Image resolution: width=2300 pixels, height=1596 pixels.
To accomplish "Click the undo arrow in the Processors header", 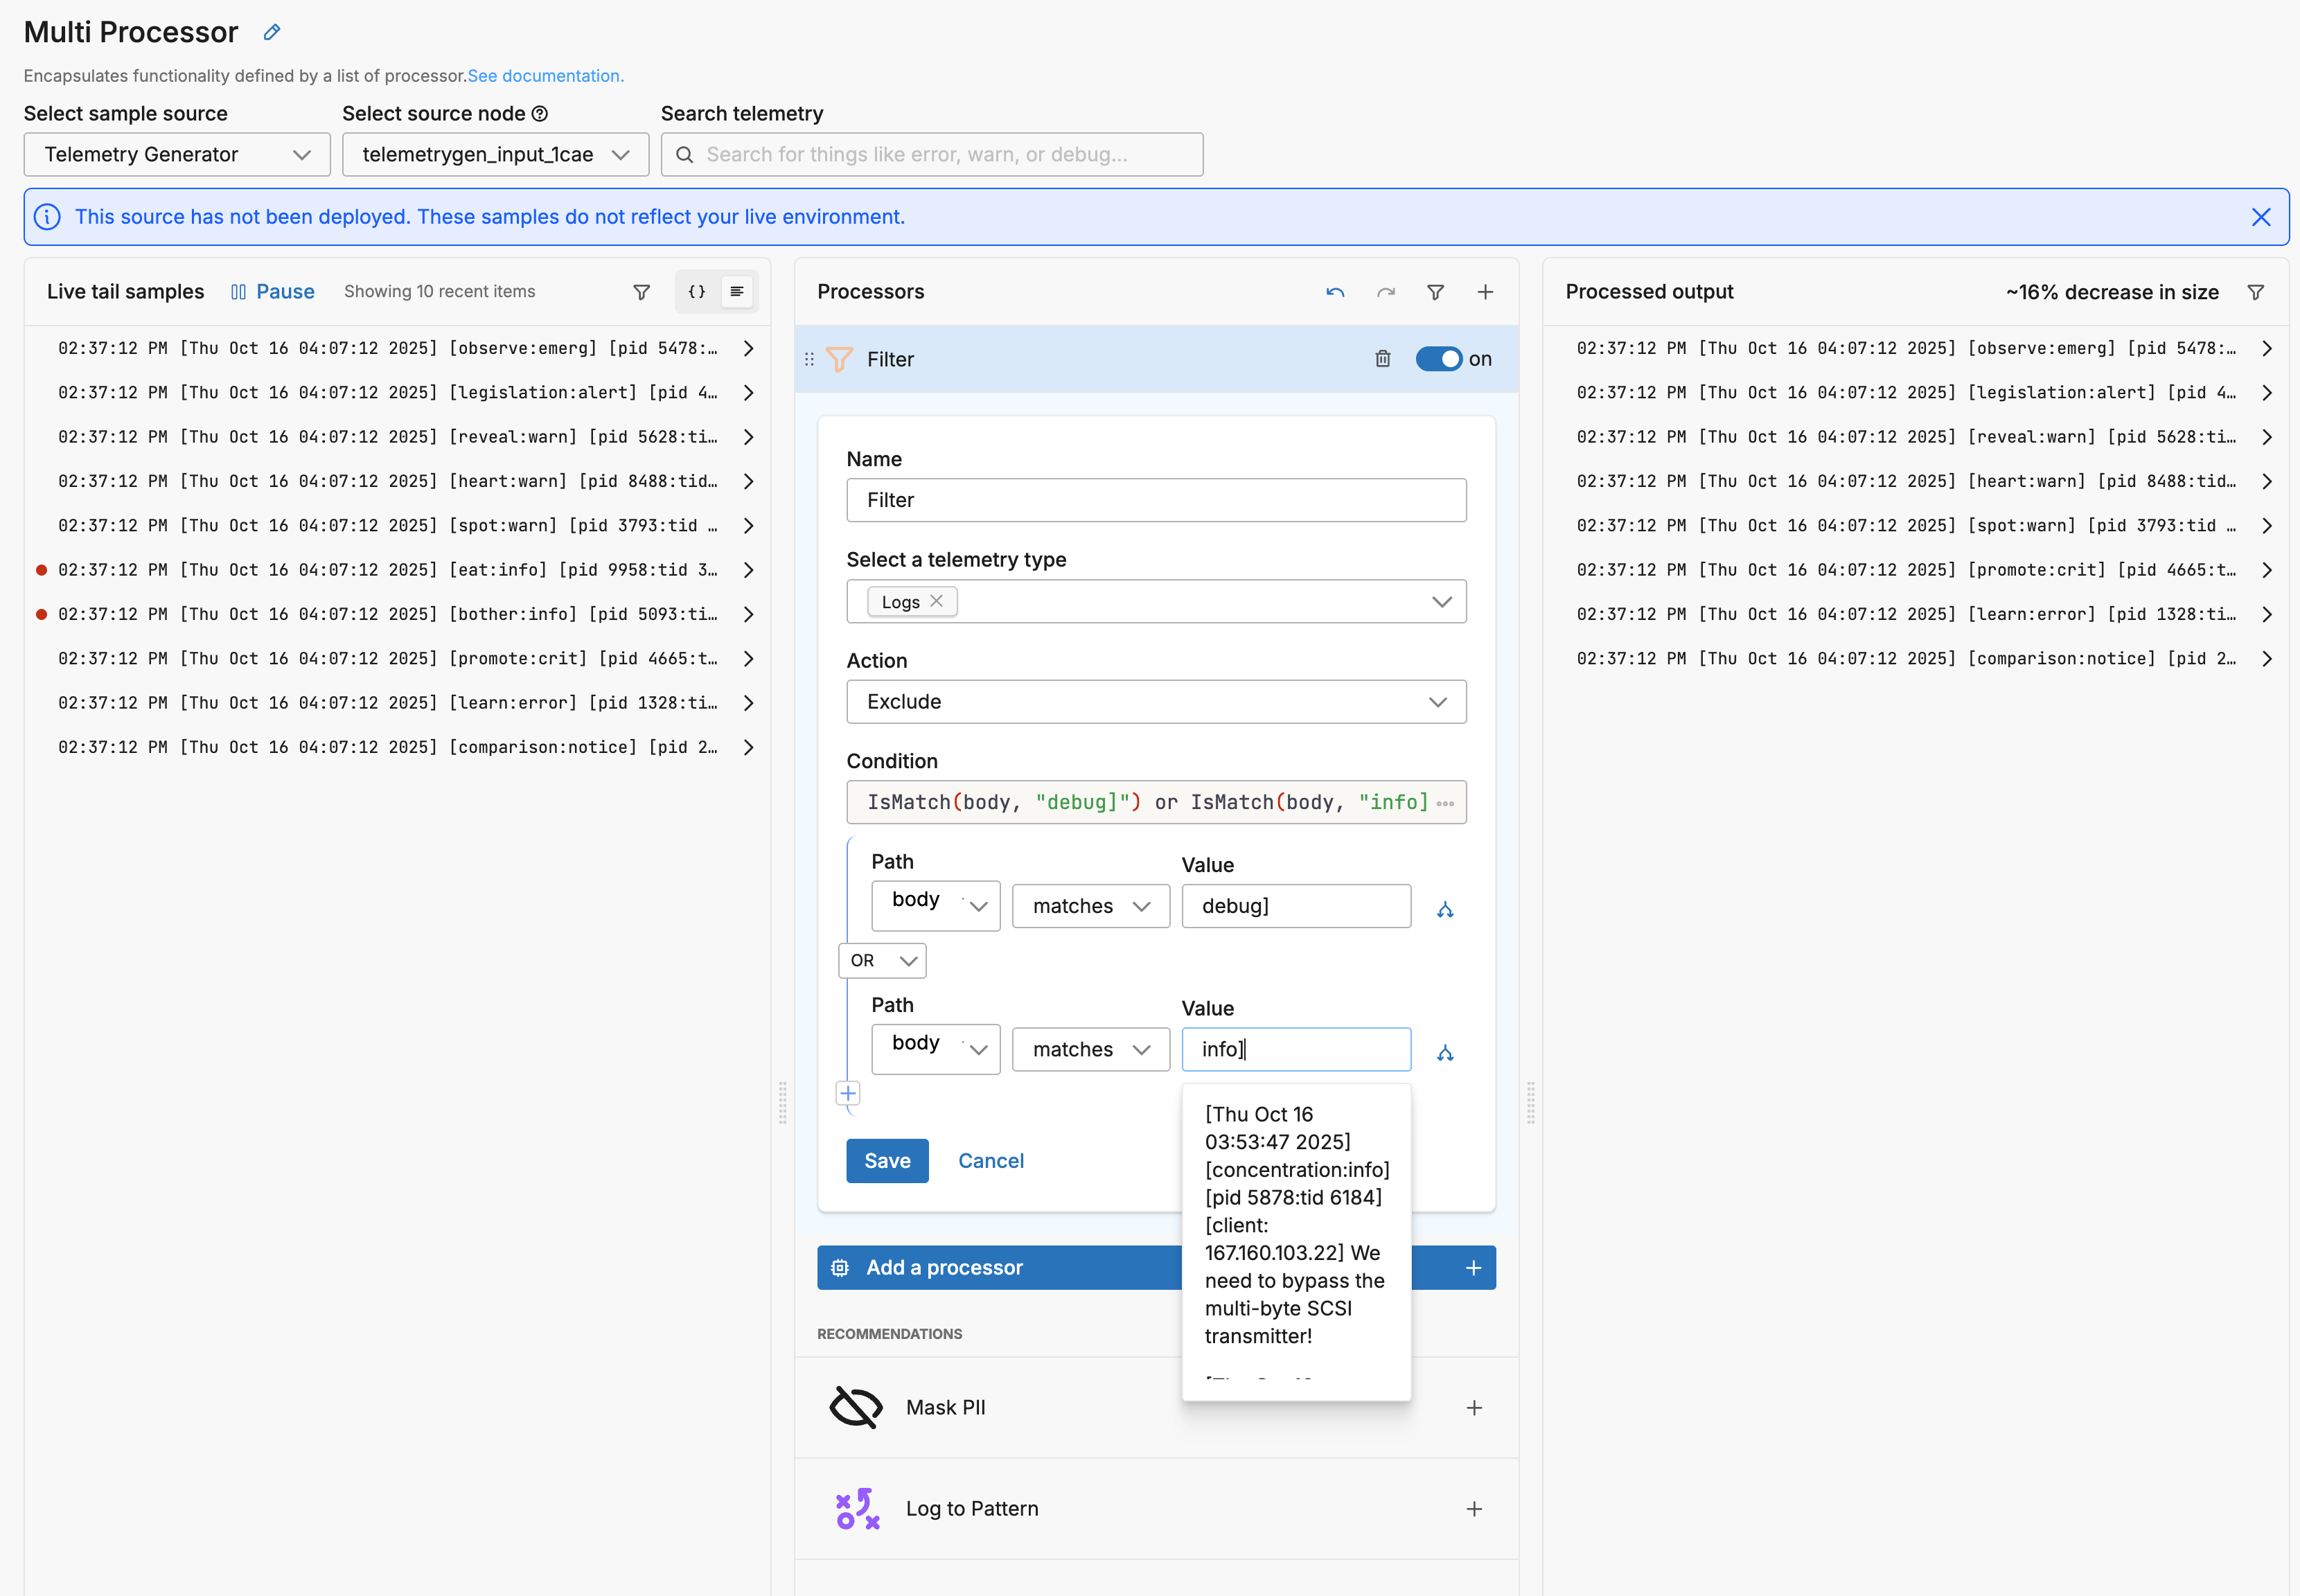I will tap(1334, 292).
